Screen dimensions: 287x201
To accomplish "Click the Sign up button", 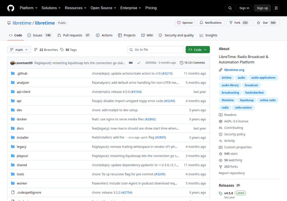I will pos(262,8).
